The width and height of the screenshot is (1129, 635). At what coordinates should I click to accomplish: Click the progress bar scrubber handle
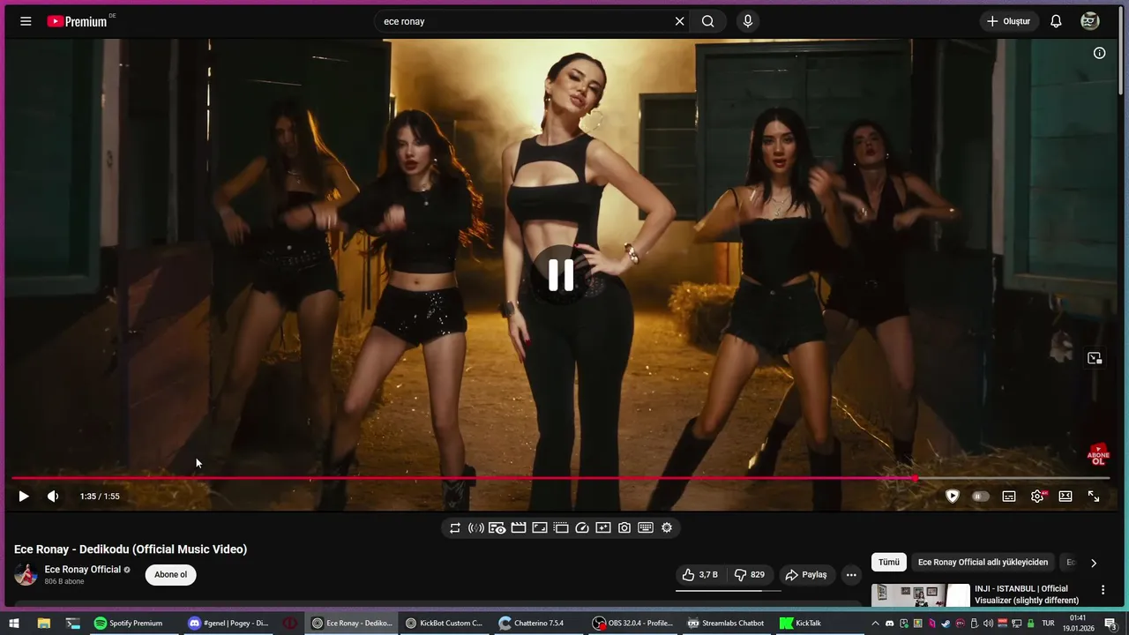click(x=915, y=478)
